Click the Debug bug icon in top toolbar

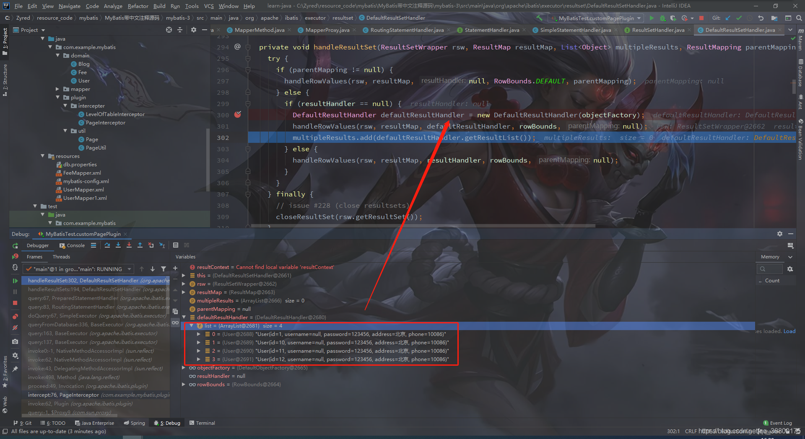point(662,18)
